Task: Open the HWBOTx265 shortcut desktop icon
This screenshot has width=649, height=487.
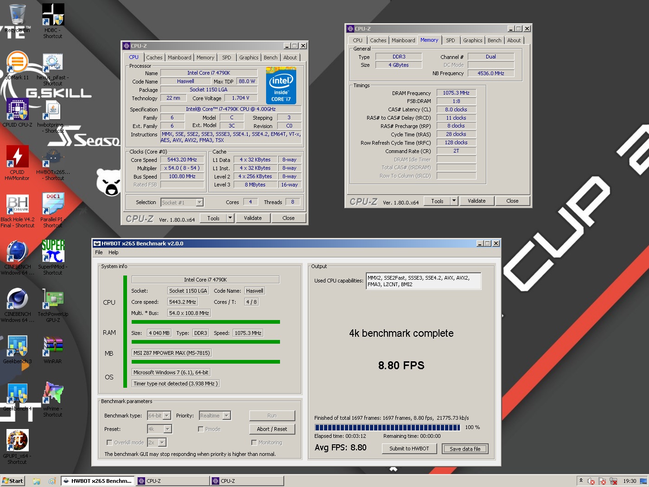Action: click(x=53, y=163)
